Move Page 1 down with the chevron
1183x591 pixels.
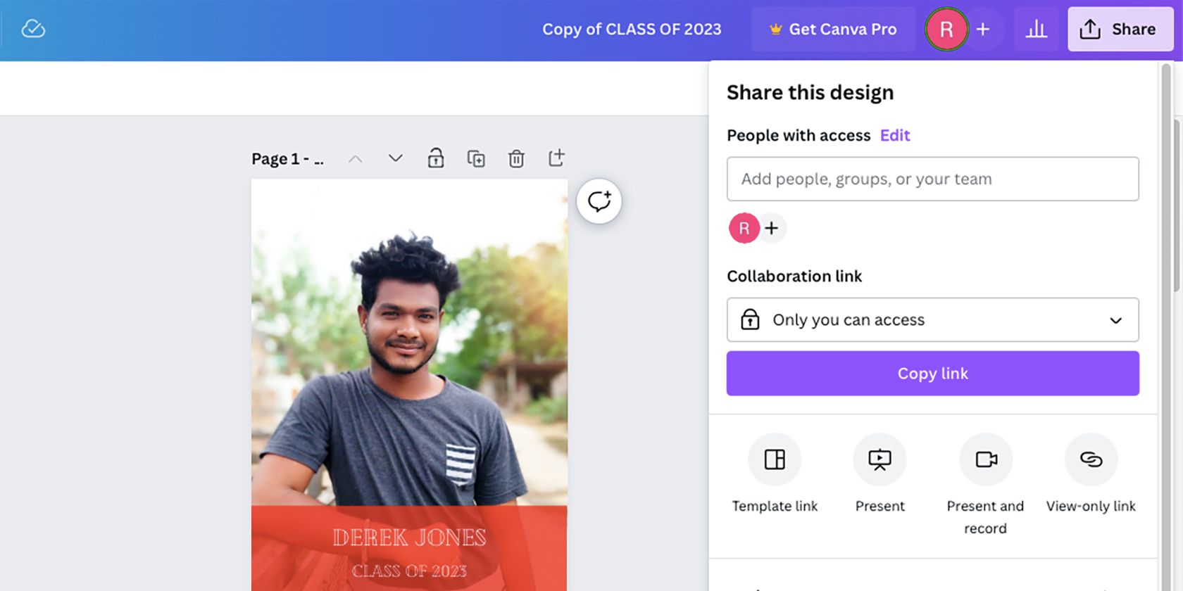(395, 158)
